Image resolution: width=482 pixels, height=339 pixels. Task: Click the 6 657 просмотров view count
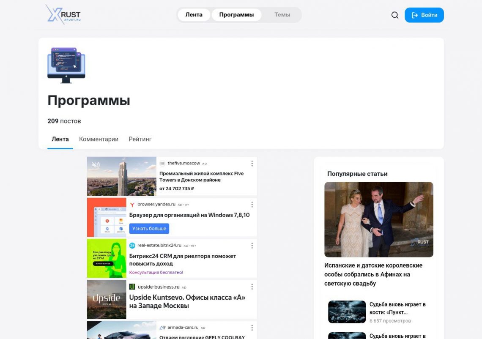(x=390, y=321)
